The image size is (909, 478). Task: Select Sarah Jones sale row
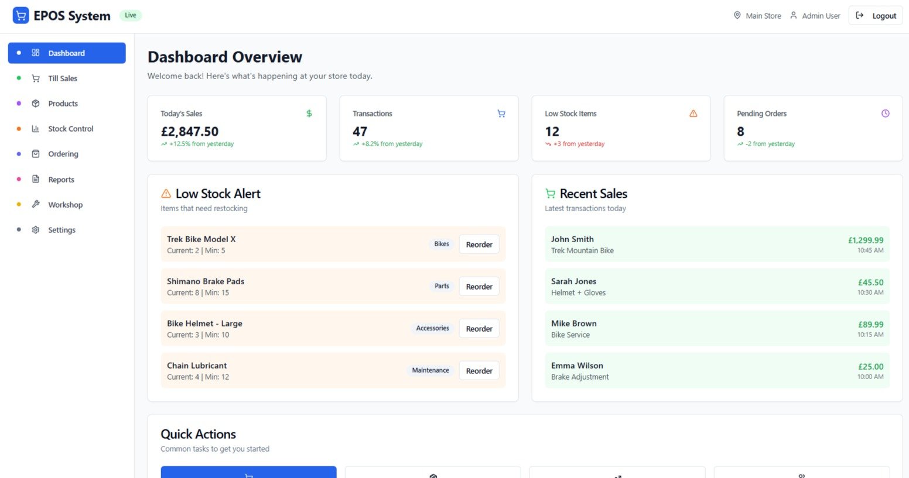click(717, 286)
